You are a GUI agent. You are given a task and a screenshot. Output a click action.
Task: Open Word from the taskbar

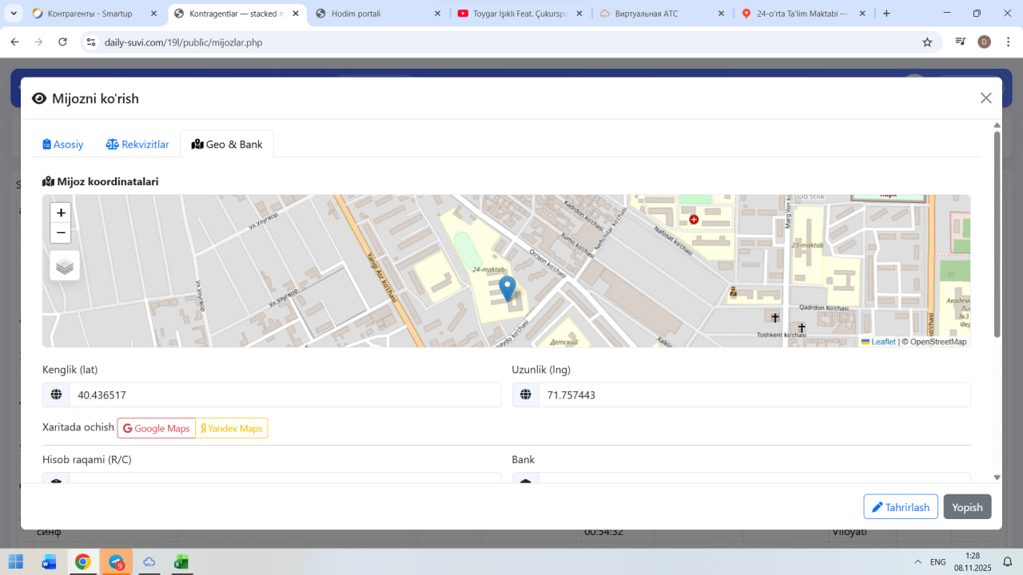click(x=50, y=562)
